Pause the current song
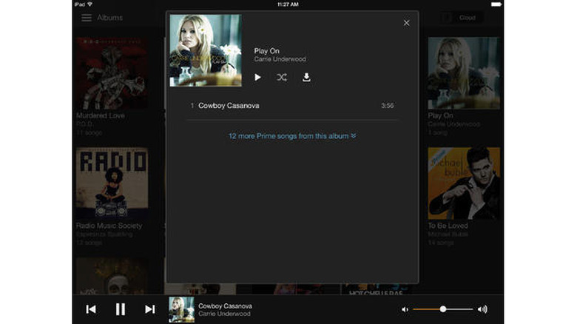Screen dimensions: 577x324 pyautogui.click(x=121, y=309)
